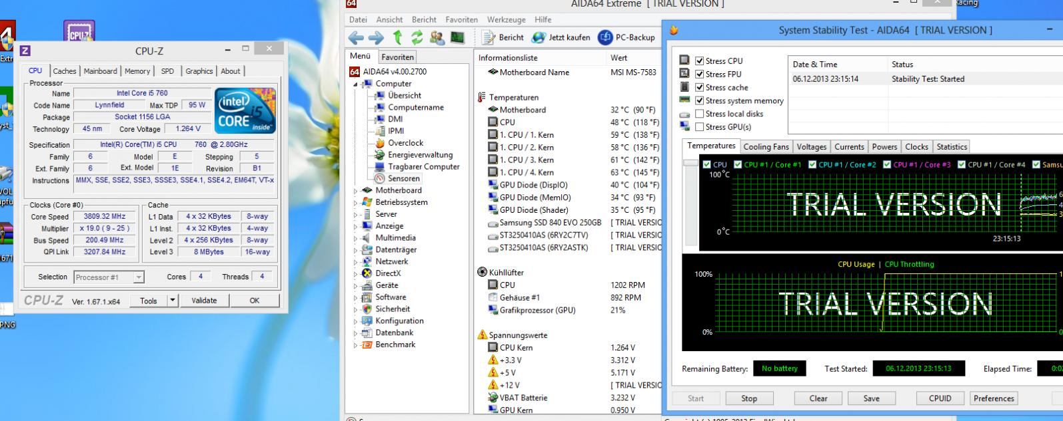Open the Werkzeuge menu in AIDA64
Viewport: 1063px width, 421px height.
click(x=506, y=20)
